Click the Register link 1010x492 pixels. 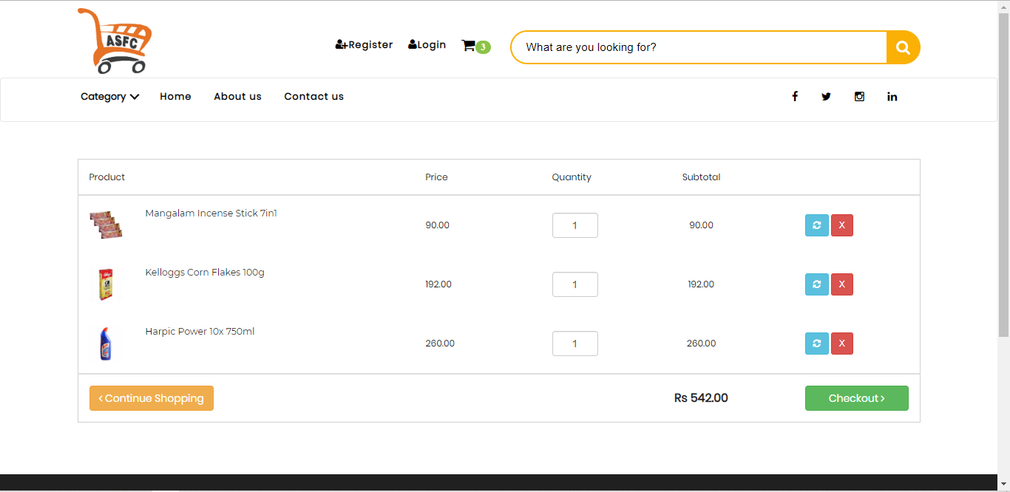tap(364, 45)
